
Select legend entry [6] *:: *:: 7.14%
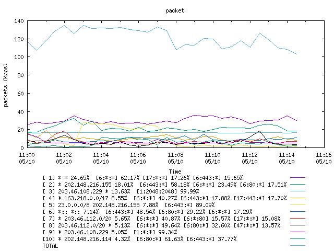(x=147, y=212)
